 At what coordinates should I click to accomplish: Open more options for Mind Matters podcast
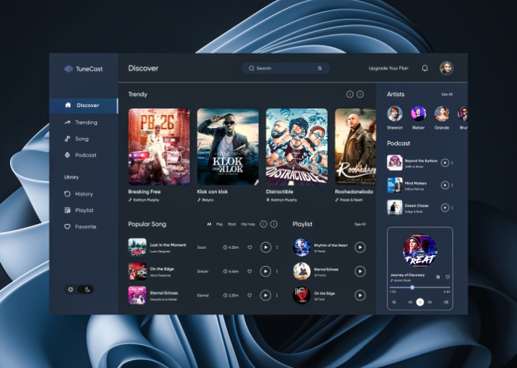453,185
